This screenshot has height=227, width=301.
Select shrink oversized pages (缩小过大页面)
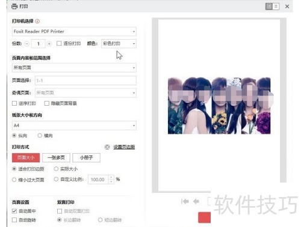coord(14,180)
